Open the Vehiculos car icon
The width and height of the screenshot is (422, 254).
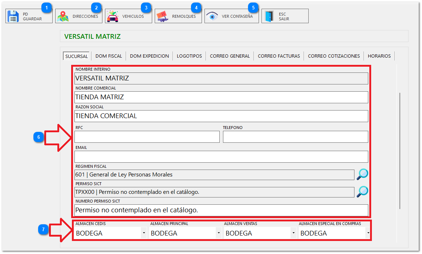113,16
